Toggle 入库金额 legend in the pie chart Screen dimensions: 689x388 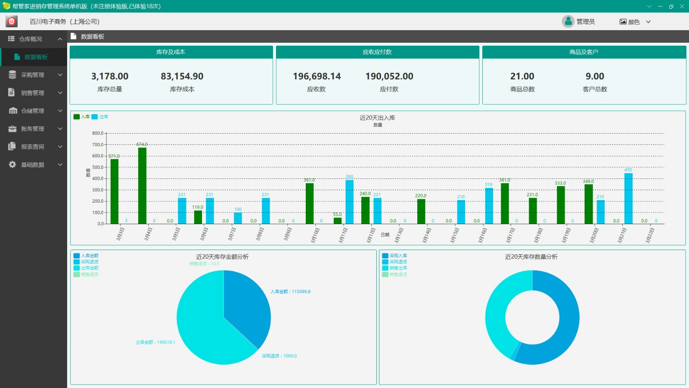tap(86, 256)
